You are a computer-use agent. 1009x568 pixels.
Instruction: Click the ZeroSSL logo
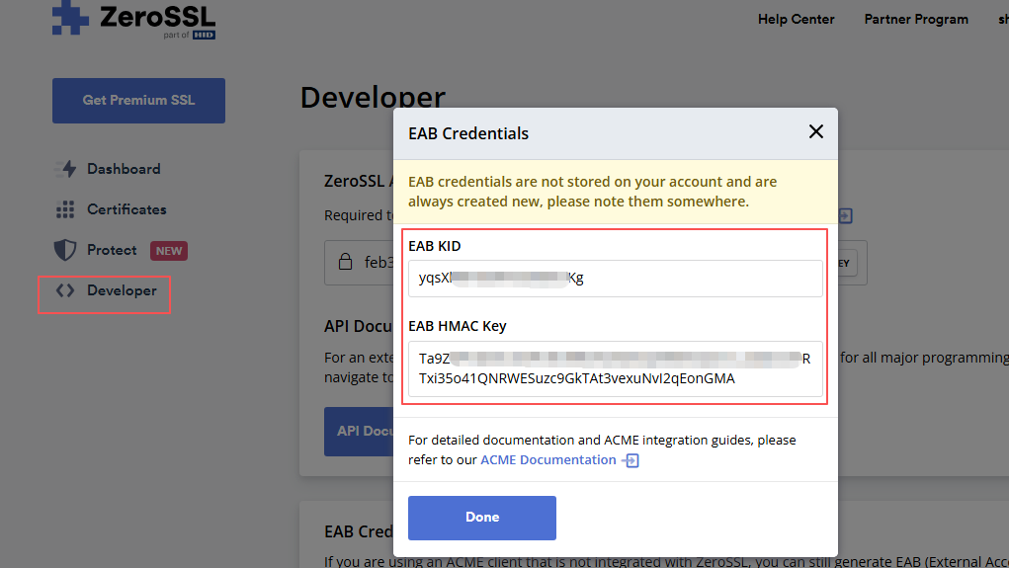point(133,20)
